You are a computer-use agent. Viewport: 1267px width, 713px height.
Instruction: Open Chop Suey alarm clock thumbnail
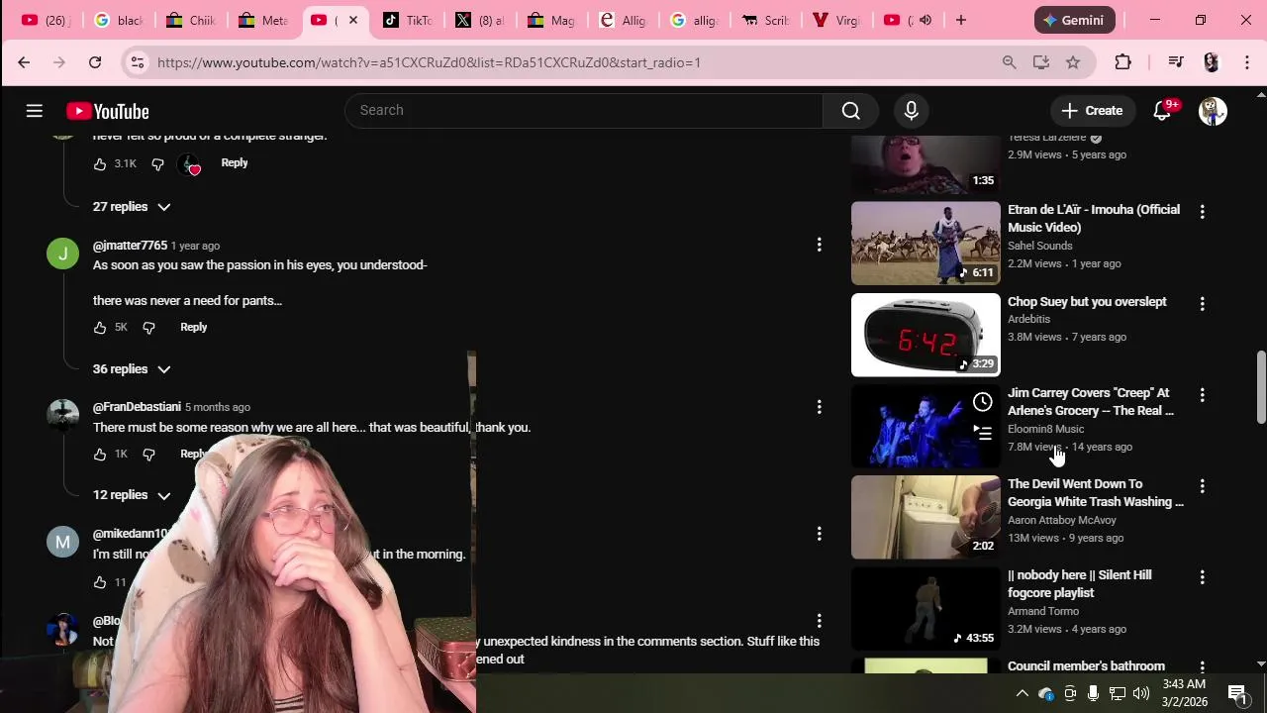coord(926,335)
